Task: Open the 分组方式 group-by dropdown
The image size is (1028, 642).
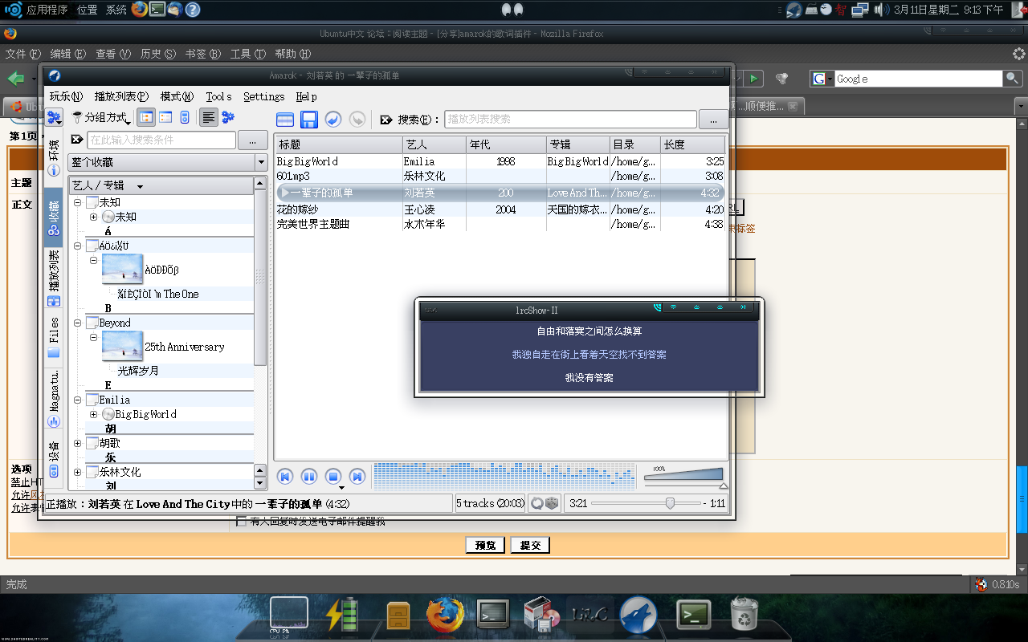Action: tap(101, 118)
